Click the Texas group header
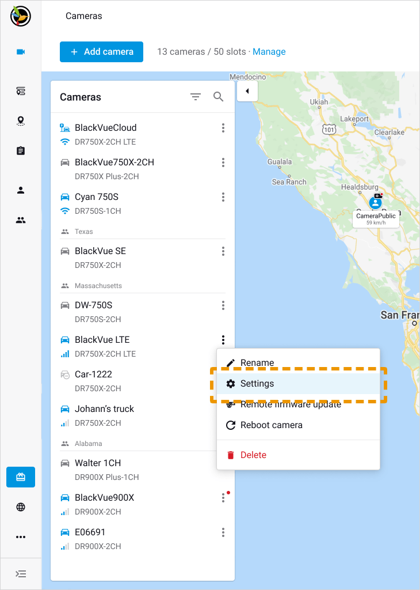Image resolution: width=420 pixels, height=590 pixels. (x=142, y=232)
